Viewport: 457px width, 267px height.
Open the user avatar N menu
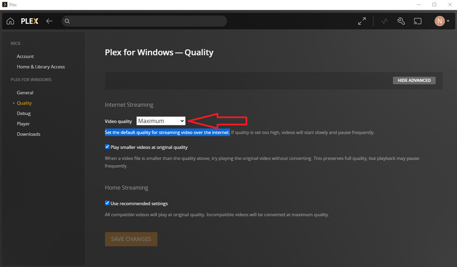(x=442, y=21)
